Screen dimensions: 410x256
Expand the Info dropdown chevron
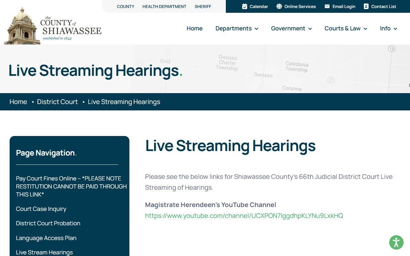click(x=396, y=29)
